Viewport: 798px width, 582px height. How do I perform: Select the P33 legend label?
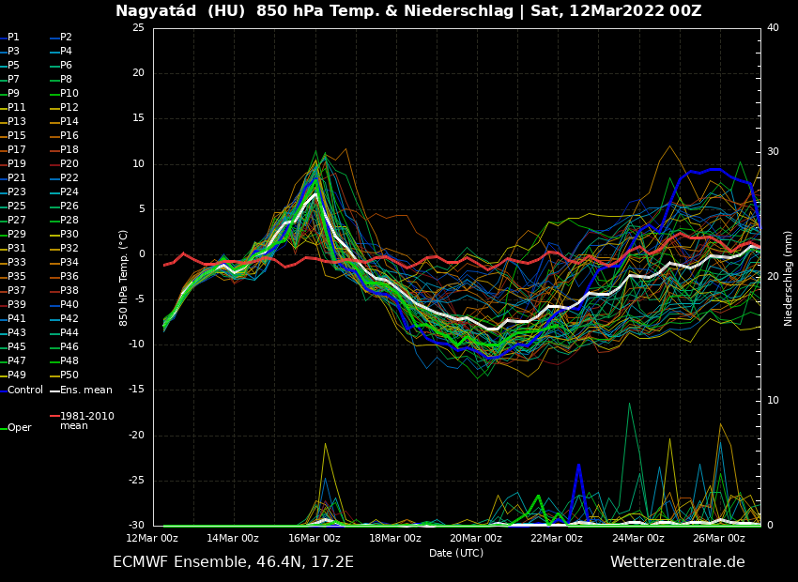point(17,263)
